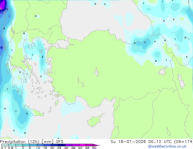Click the value '2' in the northern Aegean

point(42,57)
